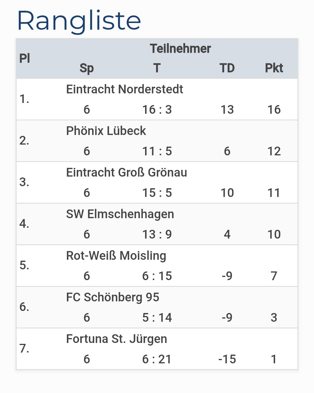This screenshot has height=393, width=314.
Task: Click the Pl column header
Action: point(25,58)
